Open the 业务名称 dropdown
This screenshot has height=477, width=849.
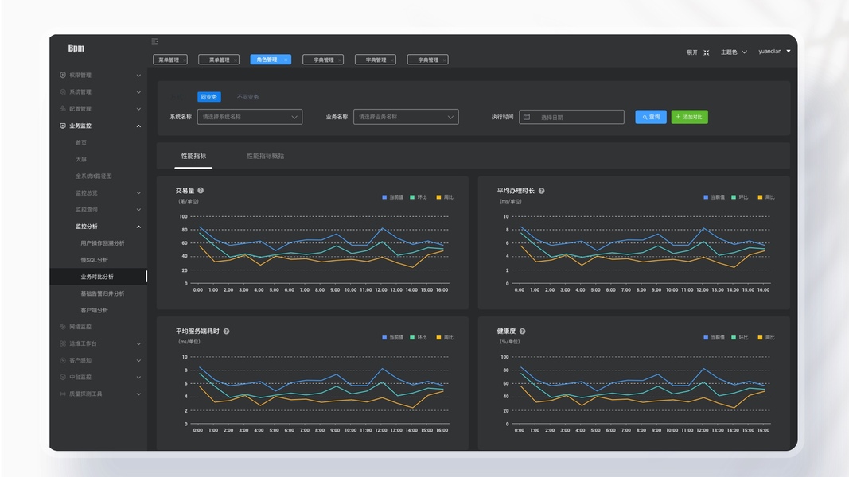click(x=406, y=117)
